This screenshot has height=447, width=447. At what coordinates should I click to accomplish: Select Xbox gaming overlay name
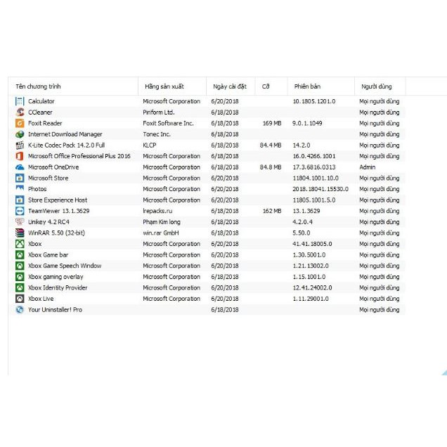tap(56, 277)
